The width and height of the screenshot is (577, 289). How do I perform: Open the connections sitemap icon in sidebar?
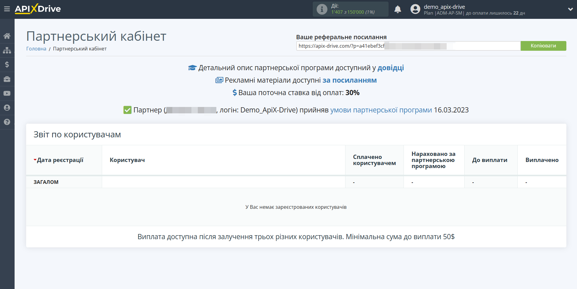[7, 50]
